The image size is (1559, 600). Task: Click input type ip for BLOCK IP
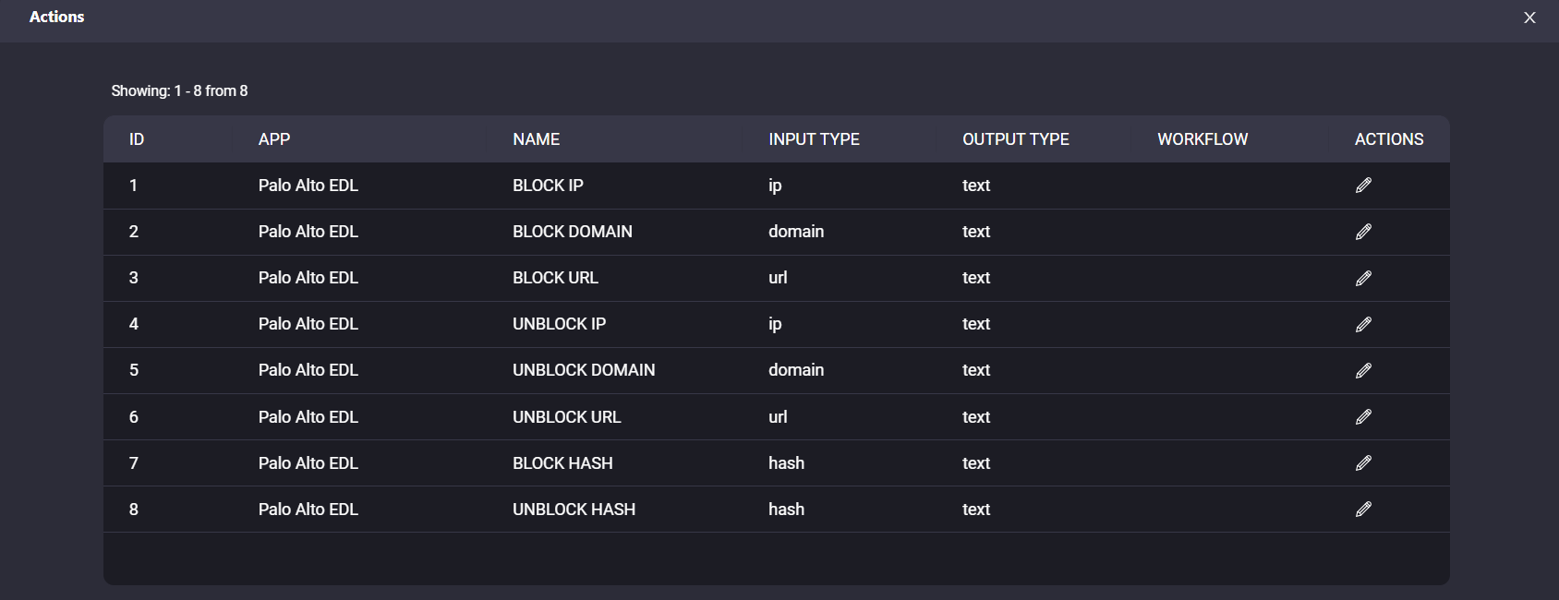tap(775, 186)
